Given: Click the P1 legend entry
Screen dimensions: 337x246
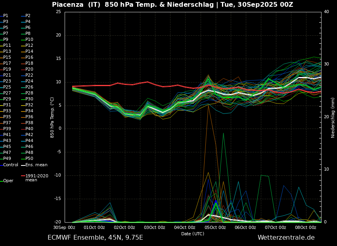Looking at the screenshot, I should [6, 16].
